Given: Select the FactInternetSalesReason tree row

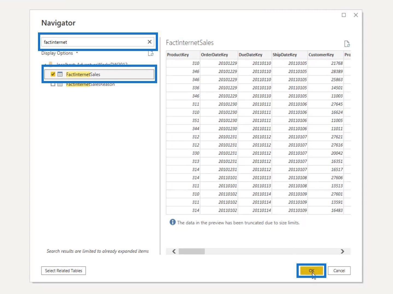Looking at the screenshot, I should [99, 84].
